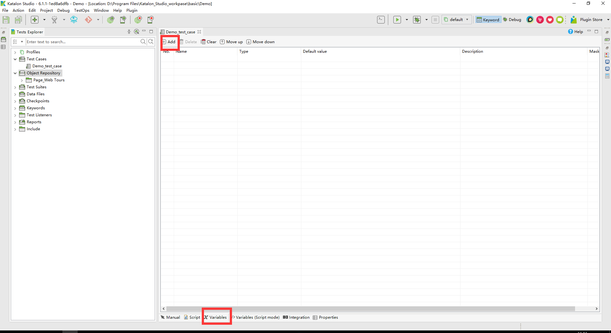Click the Save toolbar icon
Screen dimensions: 611x333
[x=6, y=20]
